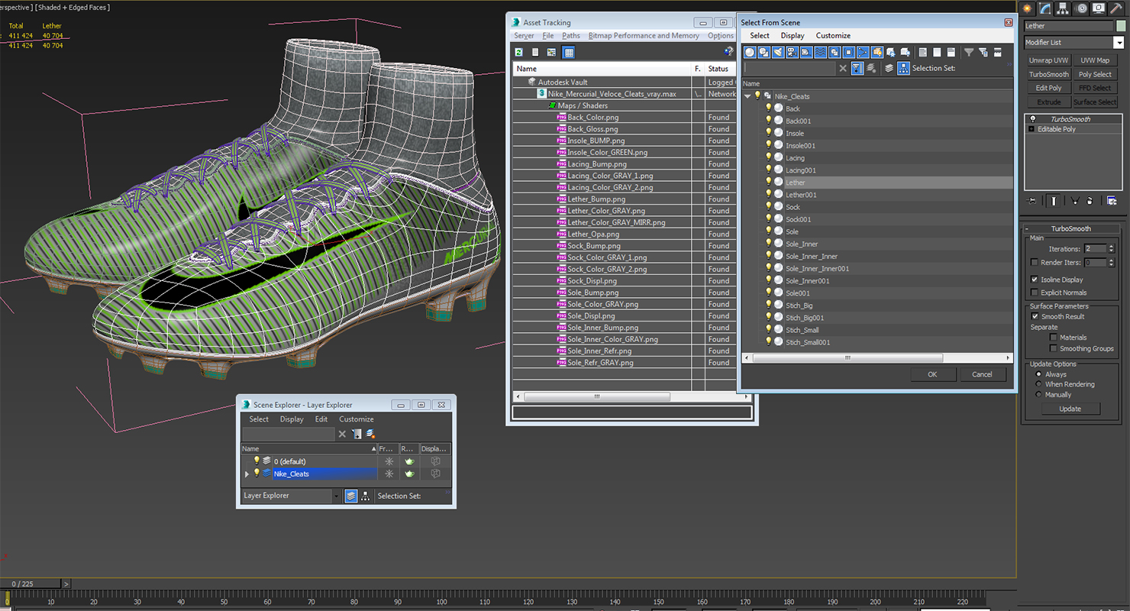The image size is (1130, 611).
Task: Click Cancel in Select From Scene
Action: (982, 374)
